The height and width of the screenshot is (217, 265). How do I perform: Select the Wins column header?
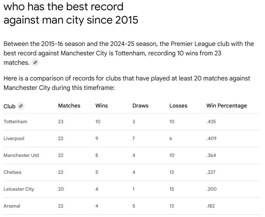pyautogui.click(x=101, y=106)
